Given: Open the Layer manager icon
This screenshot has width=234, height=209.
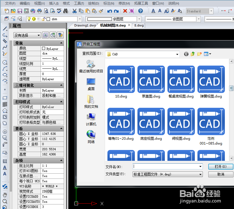Looking at the screenshot, I should pos(7,19).
